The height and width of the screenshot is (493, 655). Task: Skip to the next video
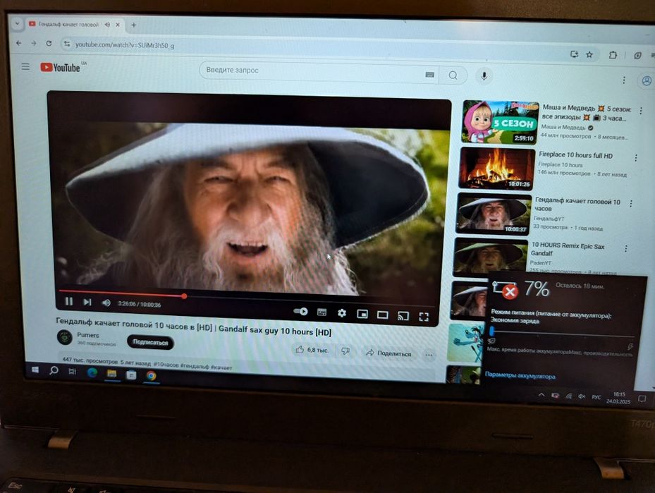pos(87,302)
